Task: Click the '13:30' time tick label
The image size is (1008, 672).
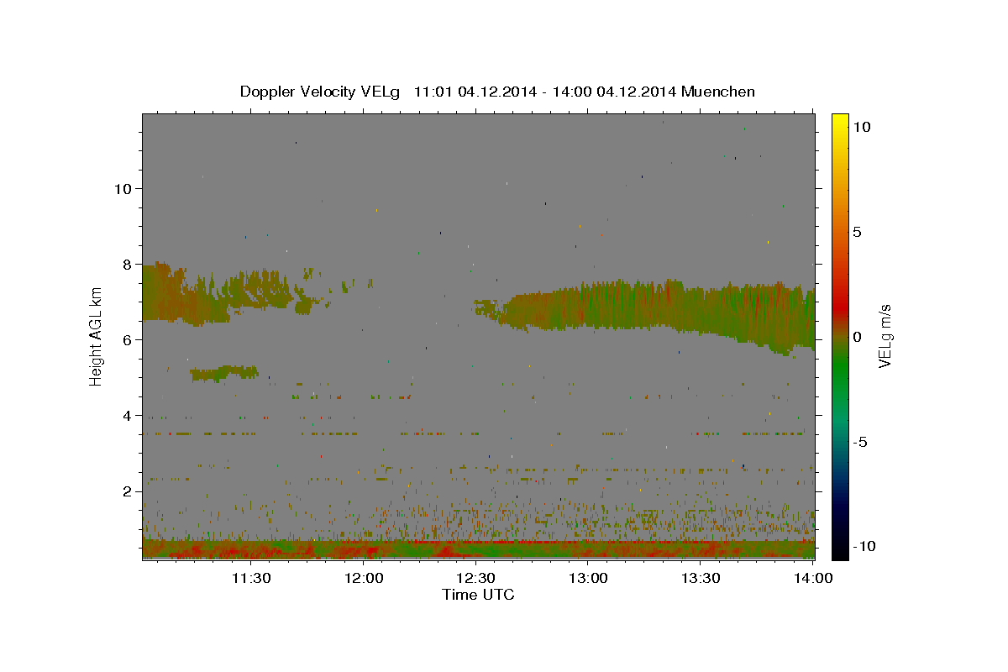Action: click(x=701, y=578)
